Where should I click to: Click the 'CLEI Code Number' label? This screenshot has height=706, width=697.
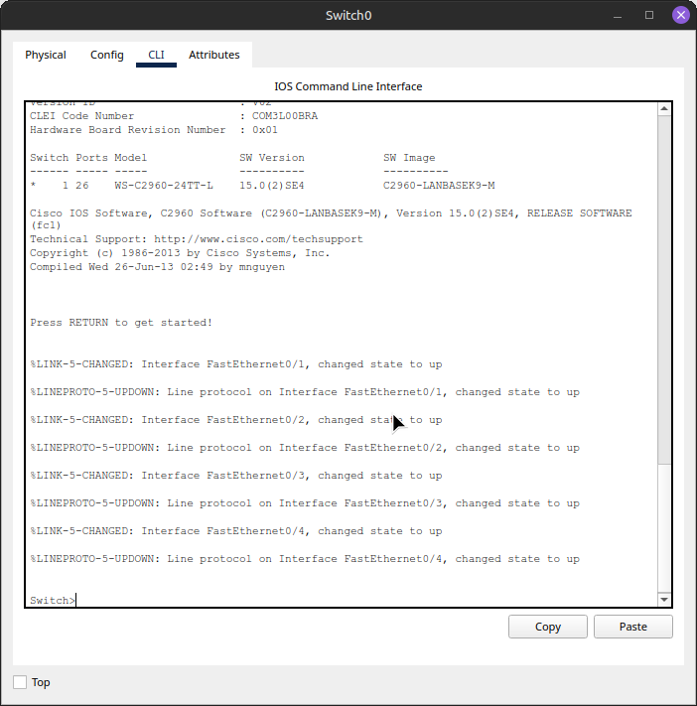click(x=82, y=116)
